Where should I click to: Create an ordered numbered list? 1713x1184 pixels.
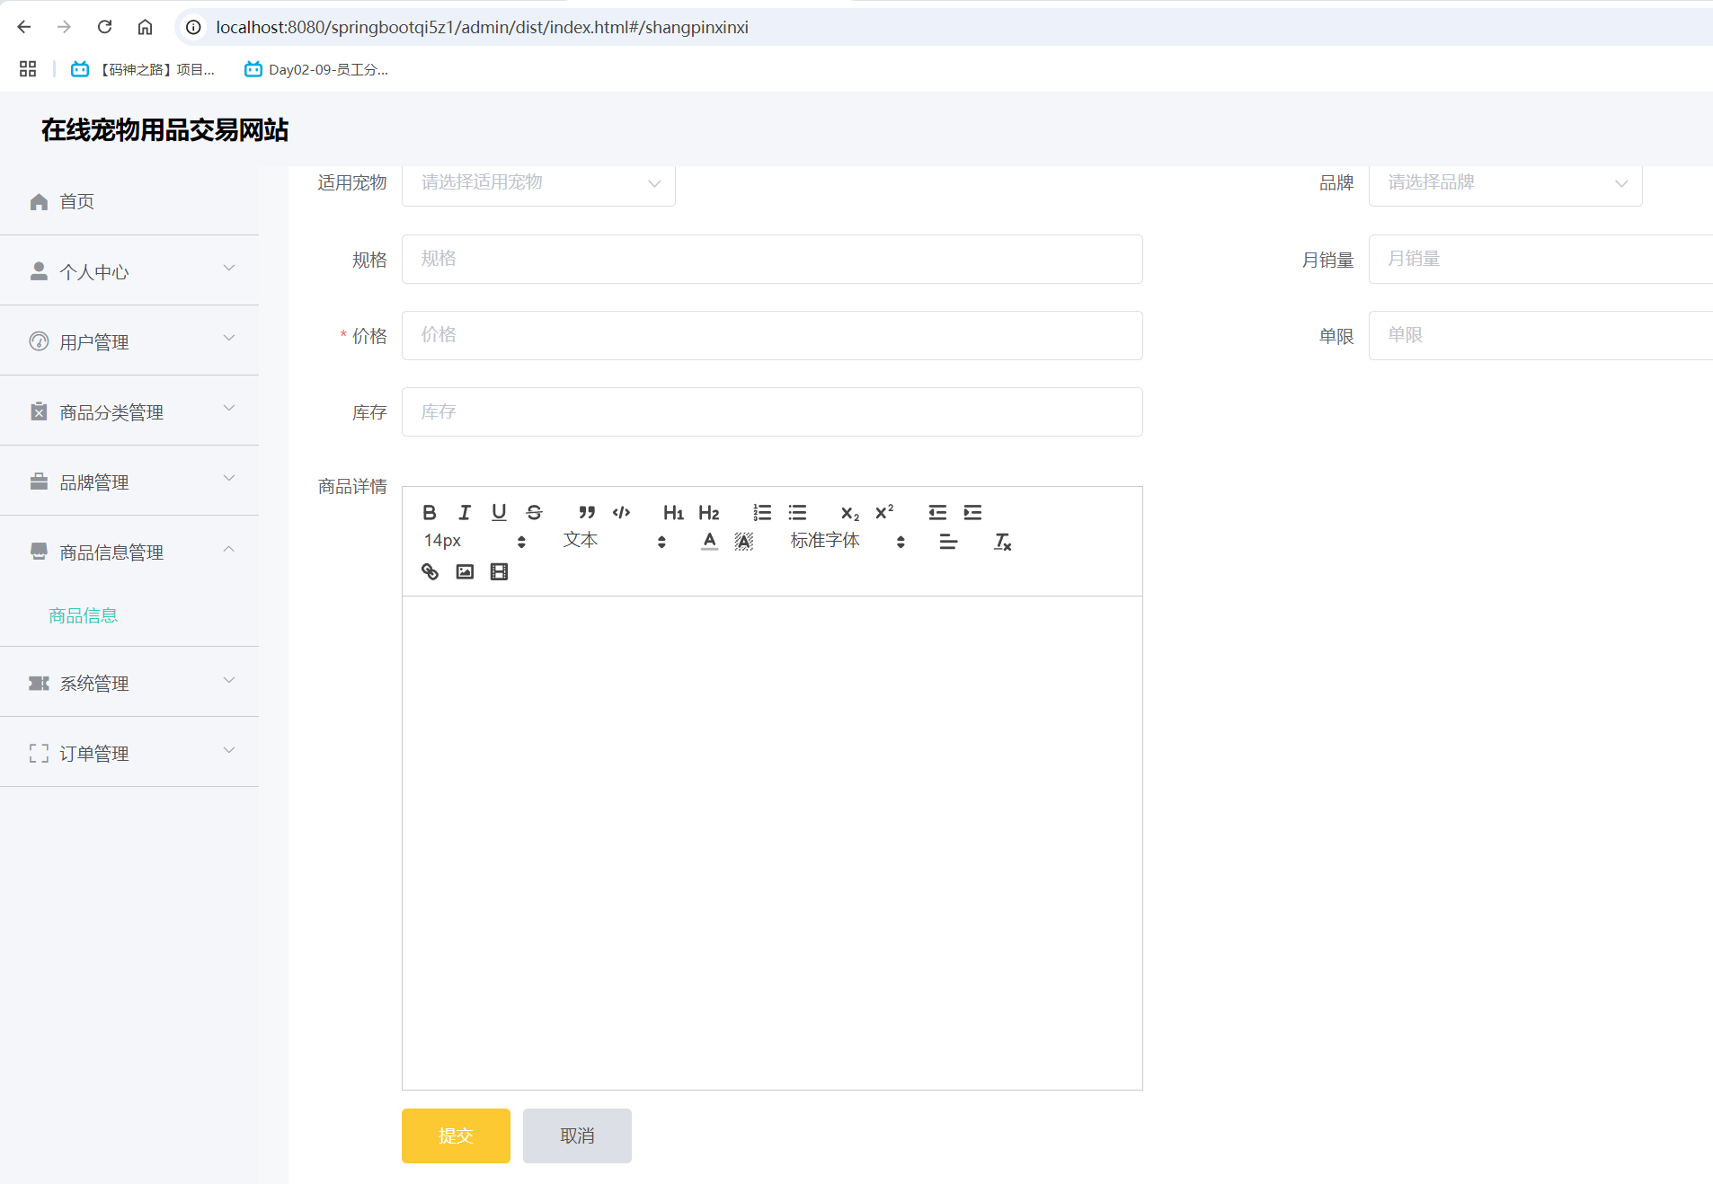(x=762, y=512)
